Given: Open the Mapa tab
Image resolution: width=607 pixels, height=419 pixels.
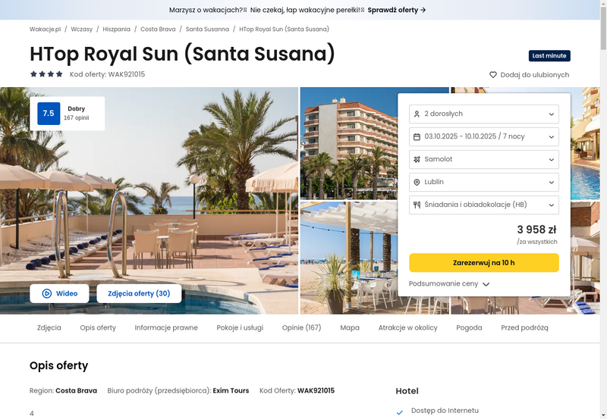Looking at the screenshot, I should 350,328.
